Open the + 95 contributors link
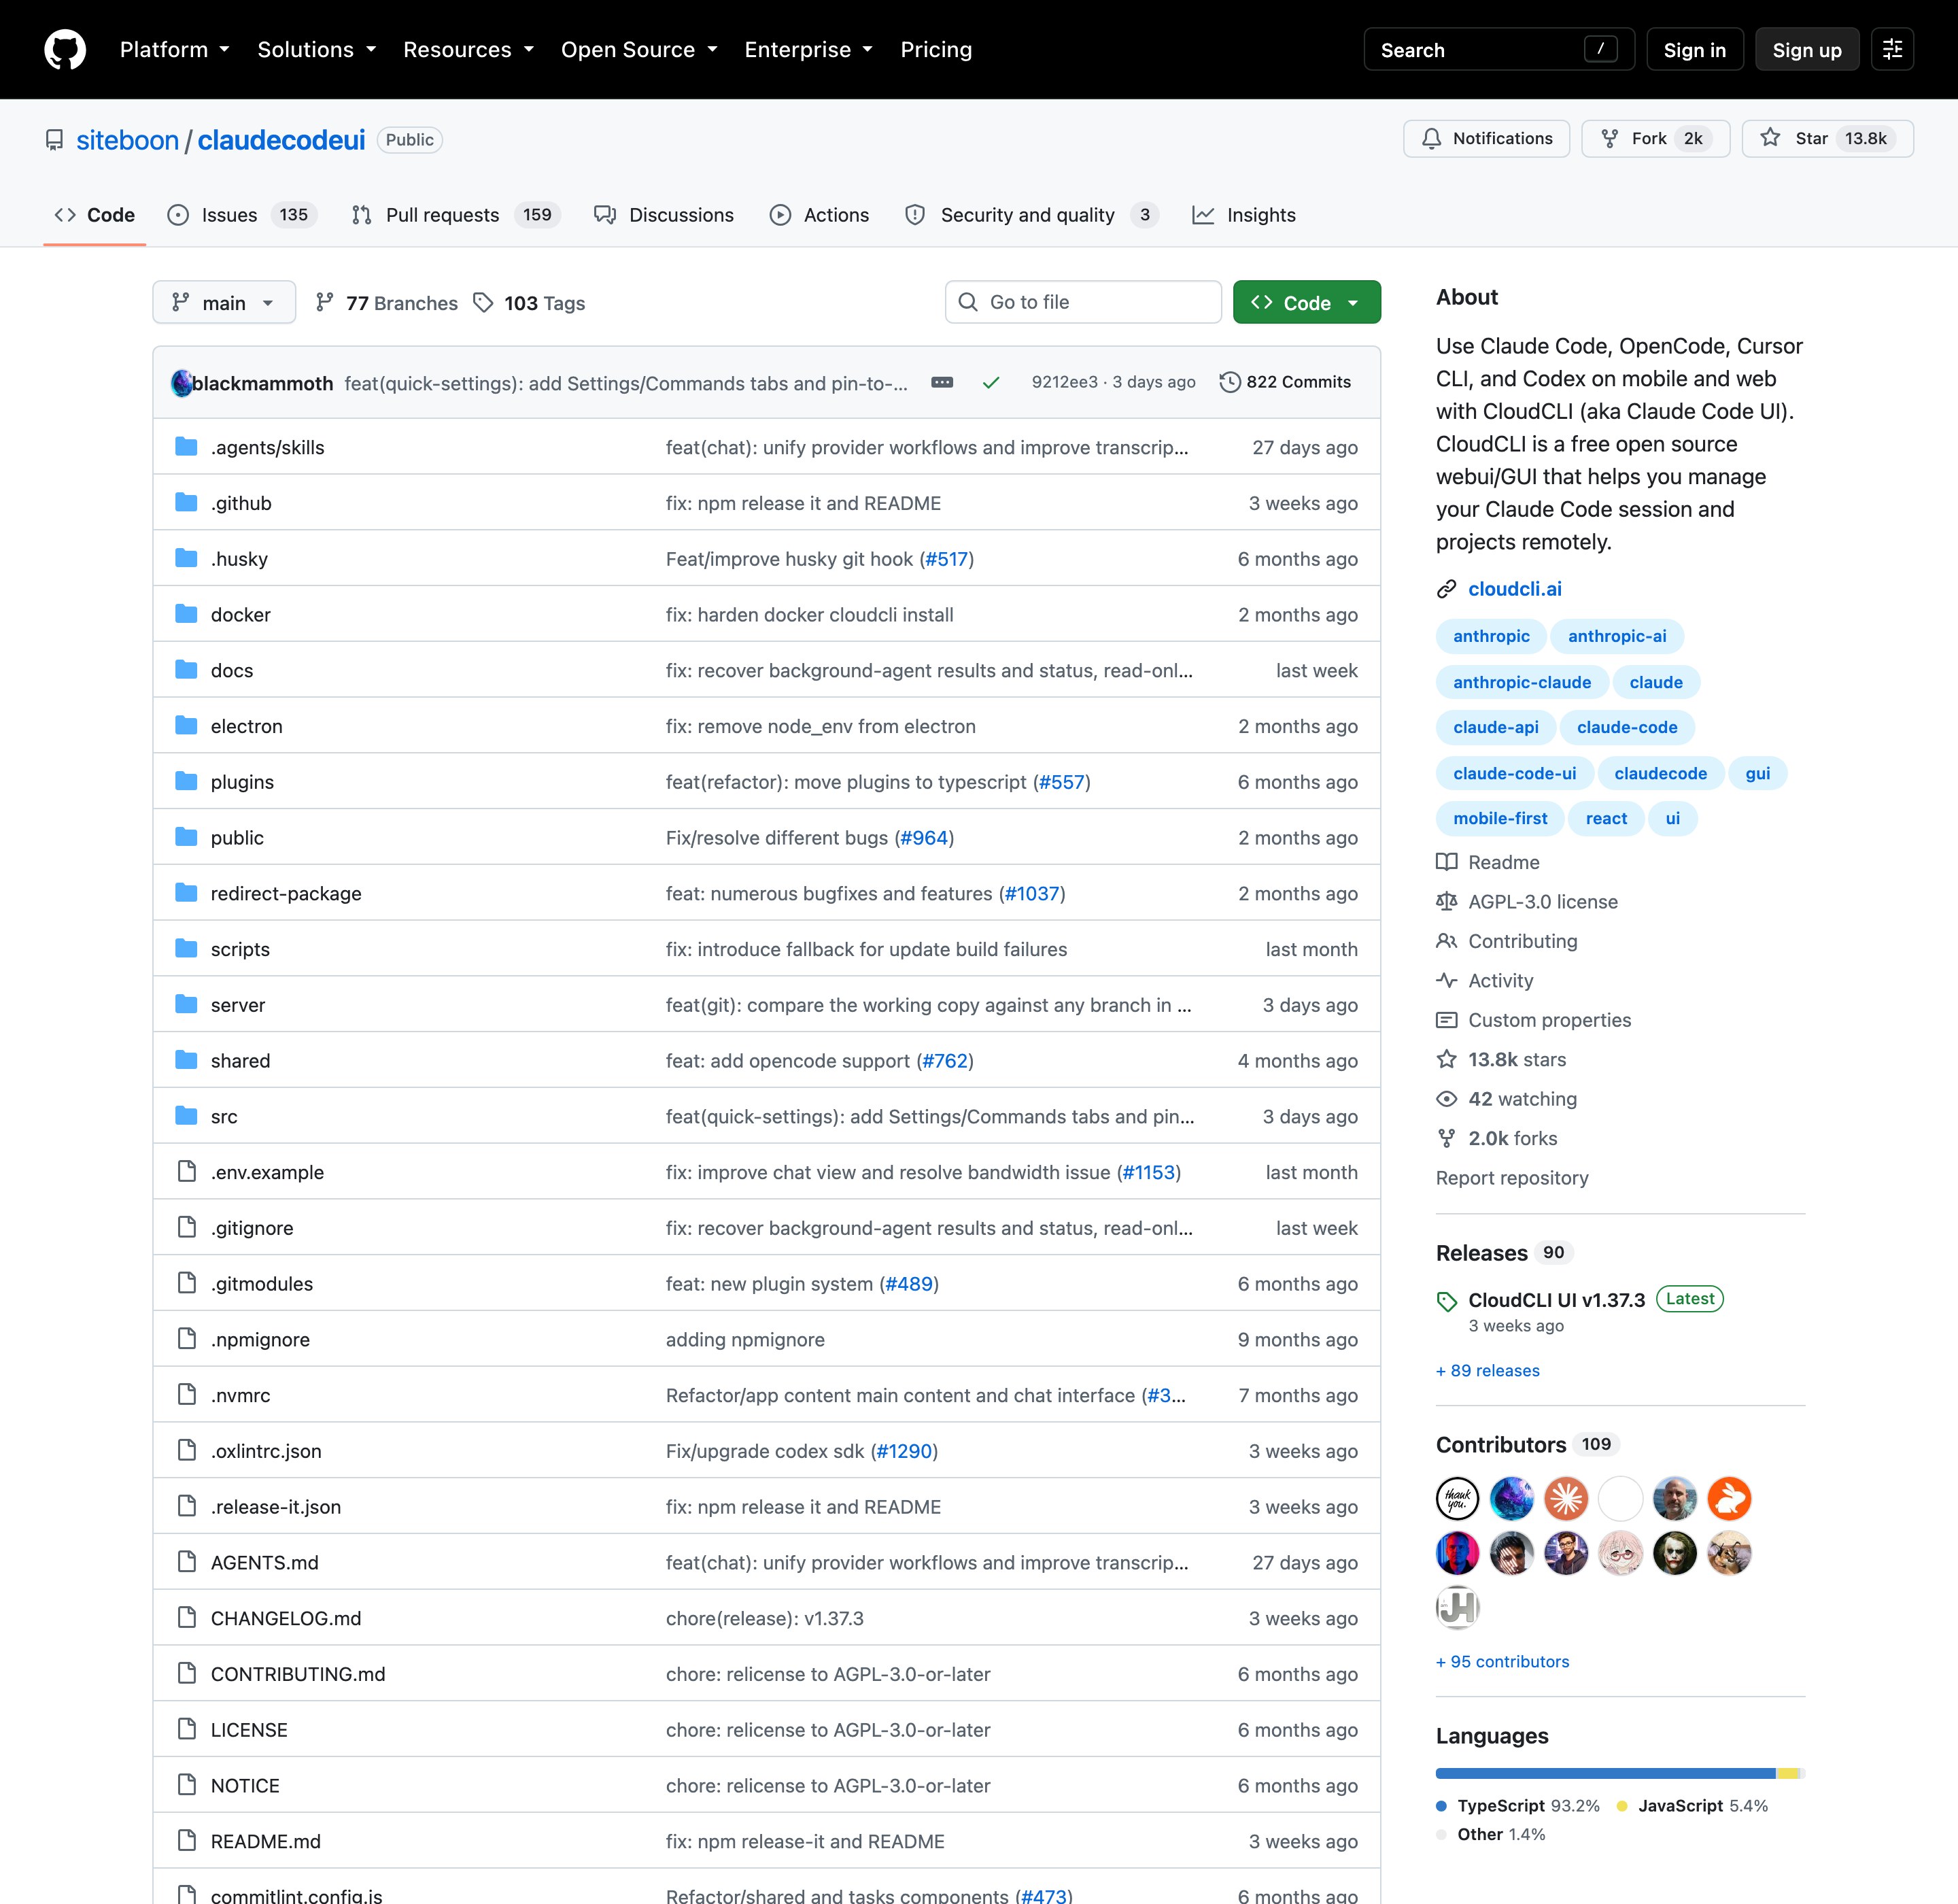 point(1502,1661)
